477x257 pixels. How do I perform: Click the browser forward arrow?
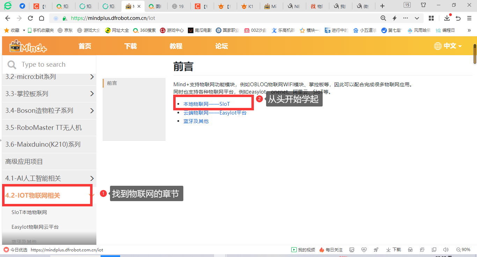(19, 18)
